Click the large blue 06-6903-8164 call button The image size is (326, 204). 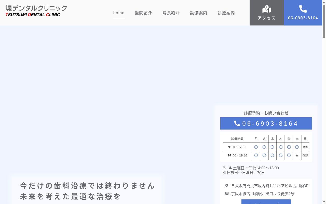(266, 123)
